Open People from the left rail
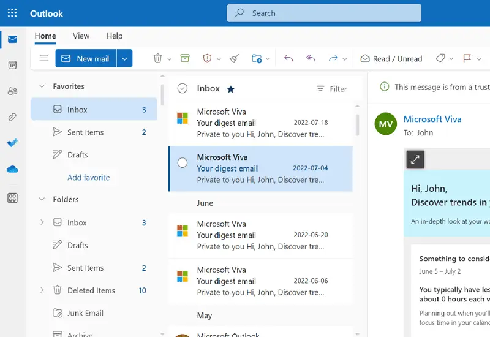Image resolution: width=490 pixels, height=337 pixels. (x=12, y=91)
